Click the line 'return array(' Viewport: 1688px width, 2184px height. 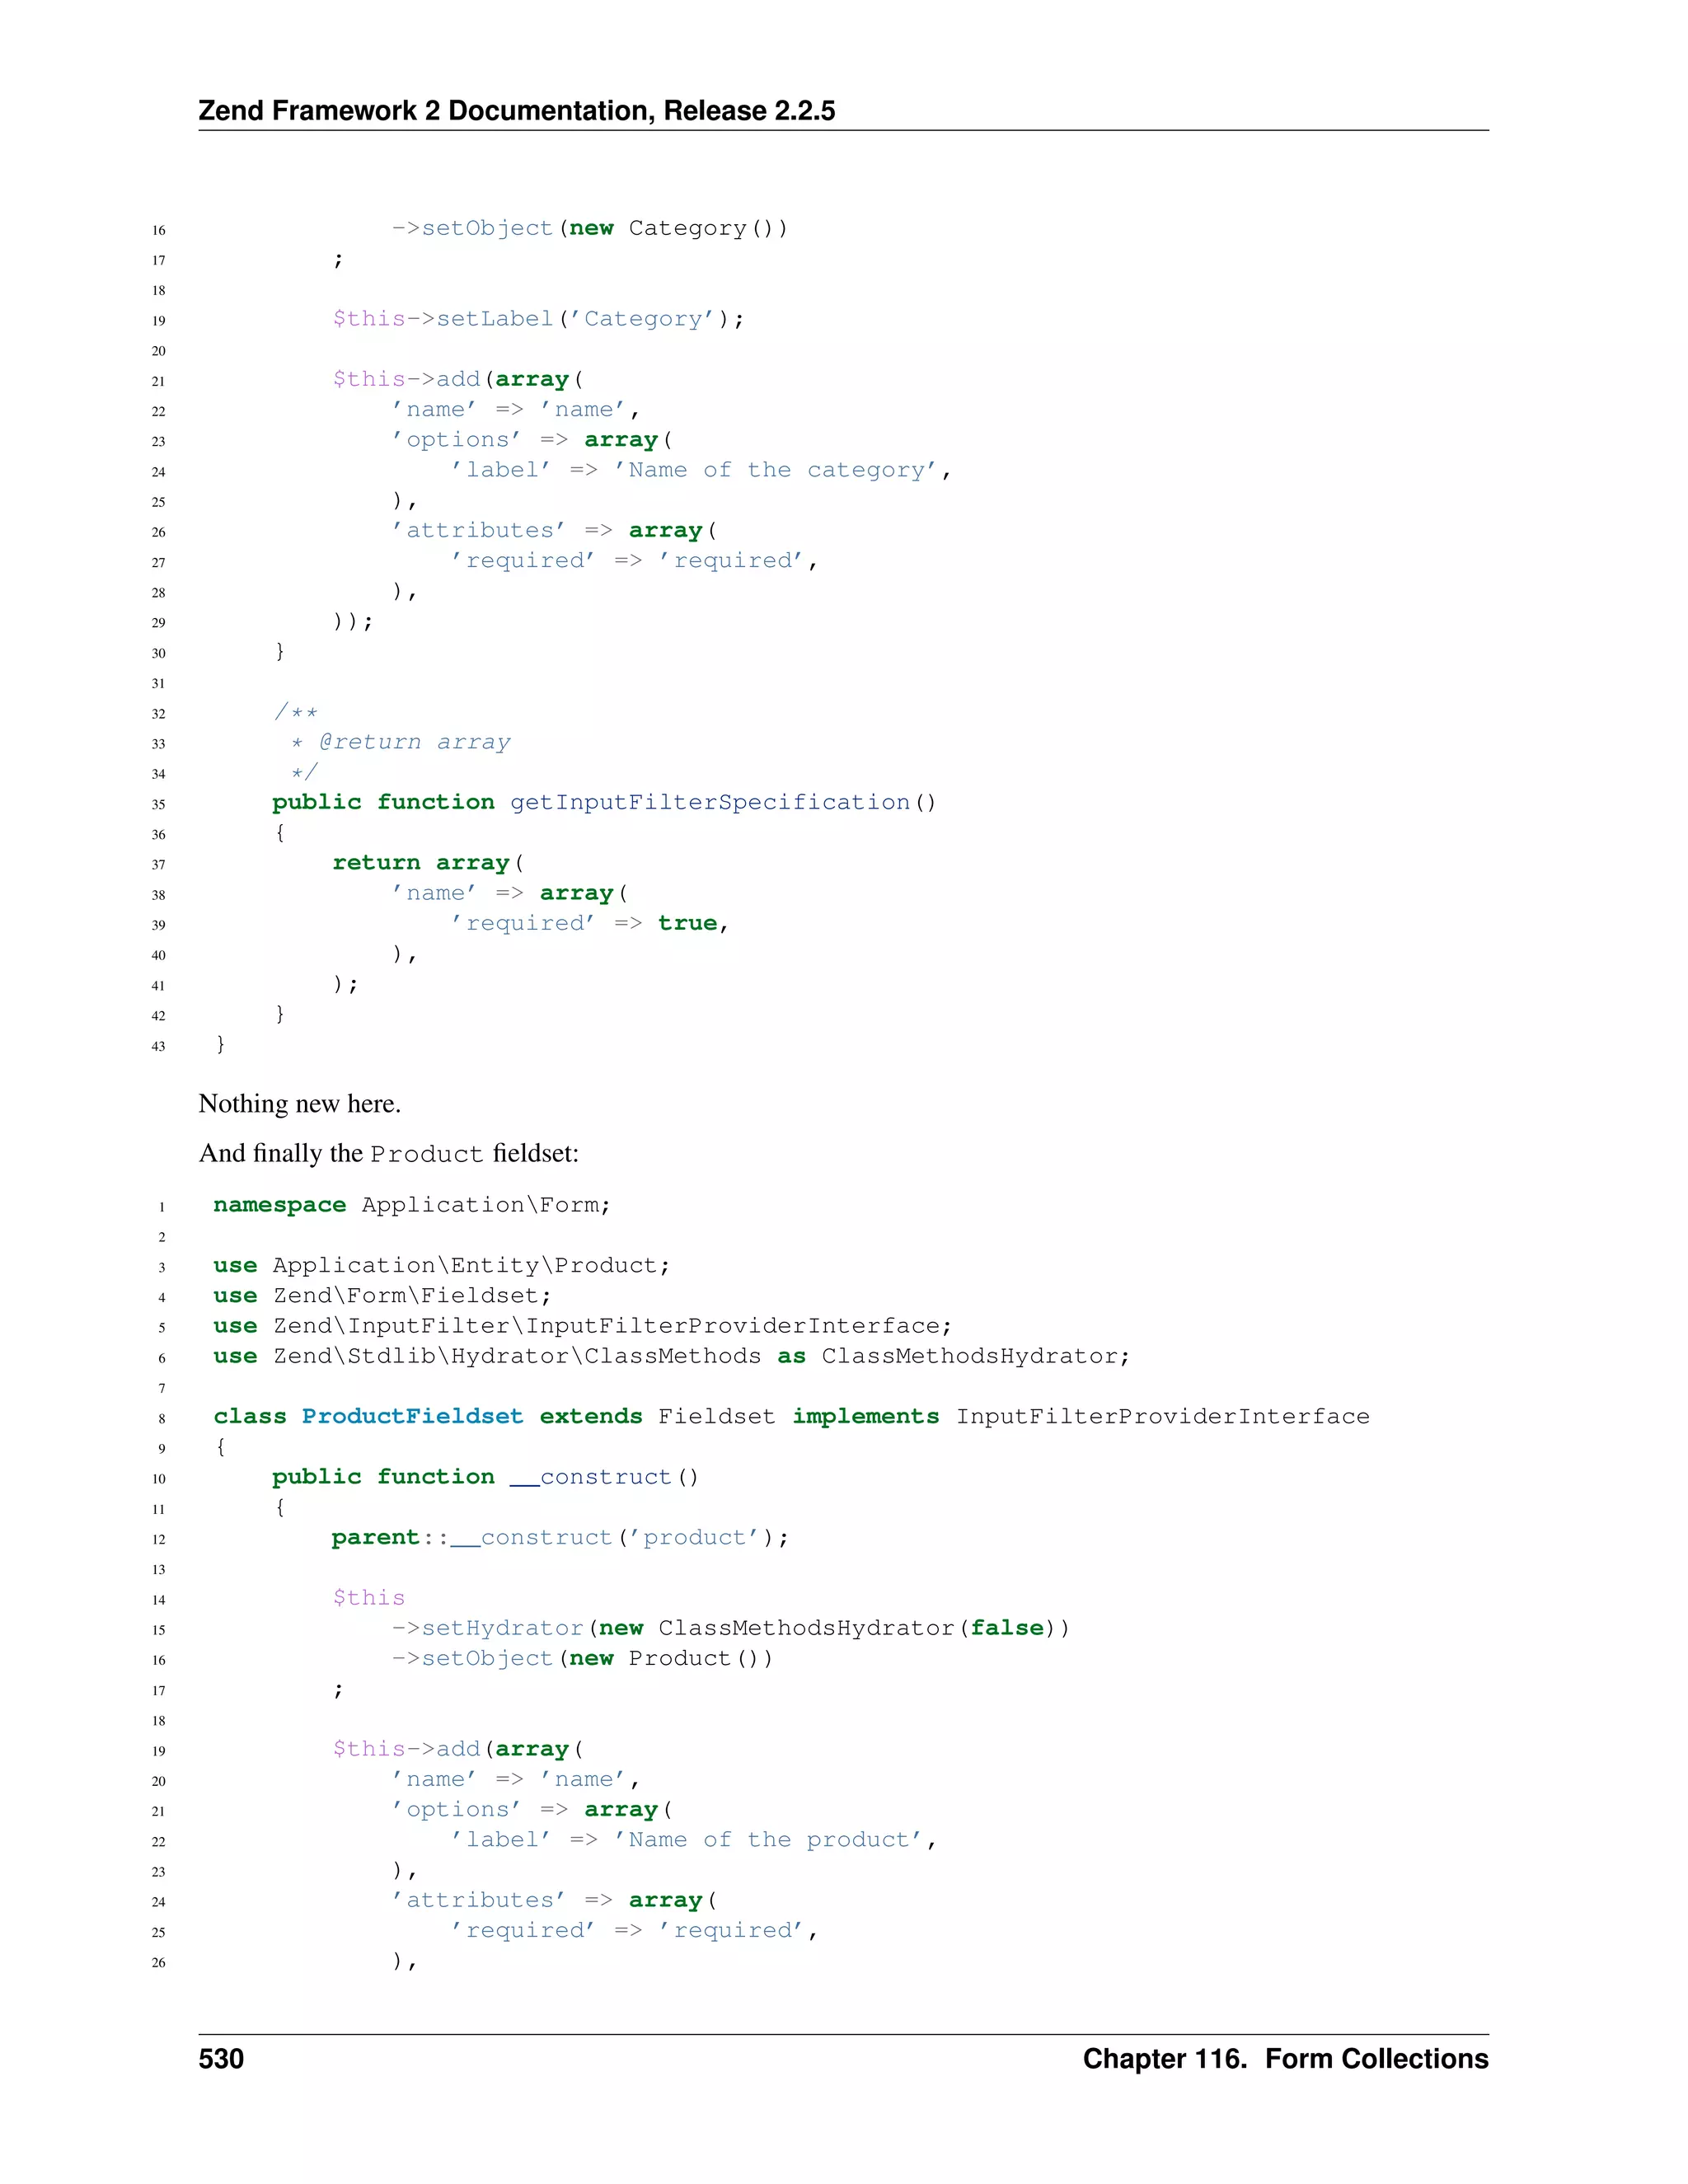[428, 863]
